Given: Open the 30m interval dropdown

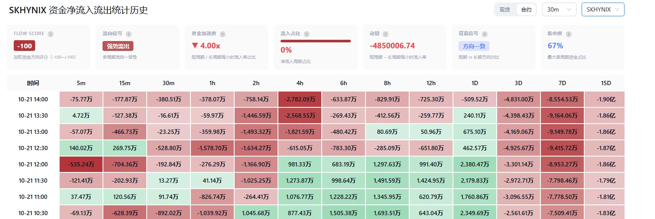Looking at the screenshot, I should coord(559,9).
